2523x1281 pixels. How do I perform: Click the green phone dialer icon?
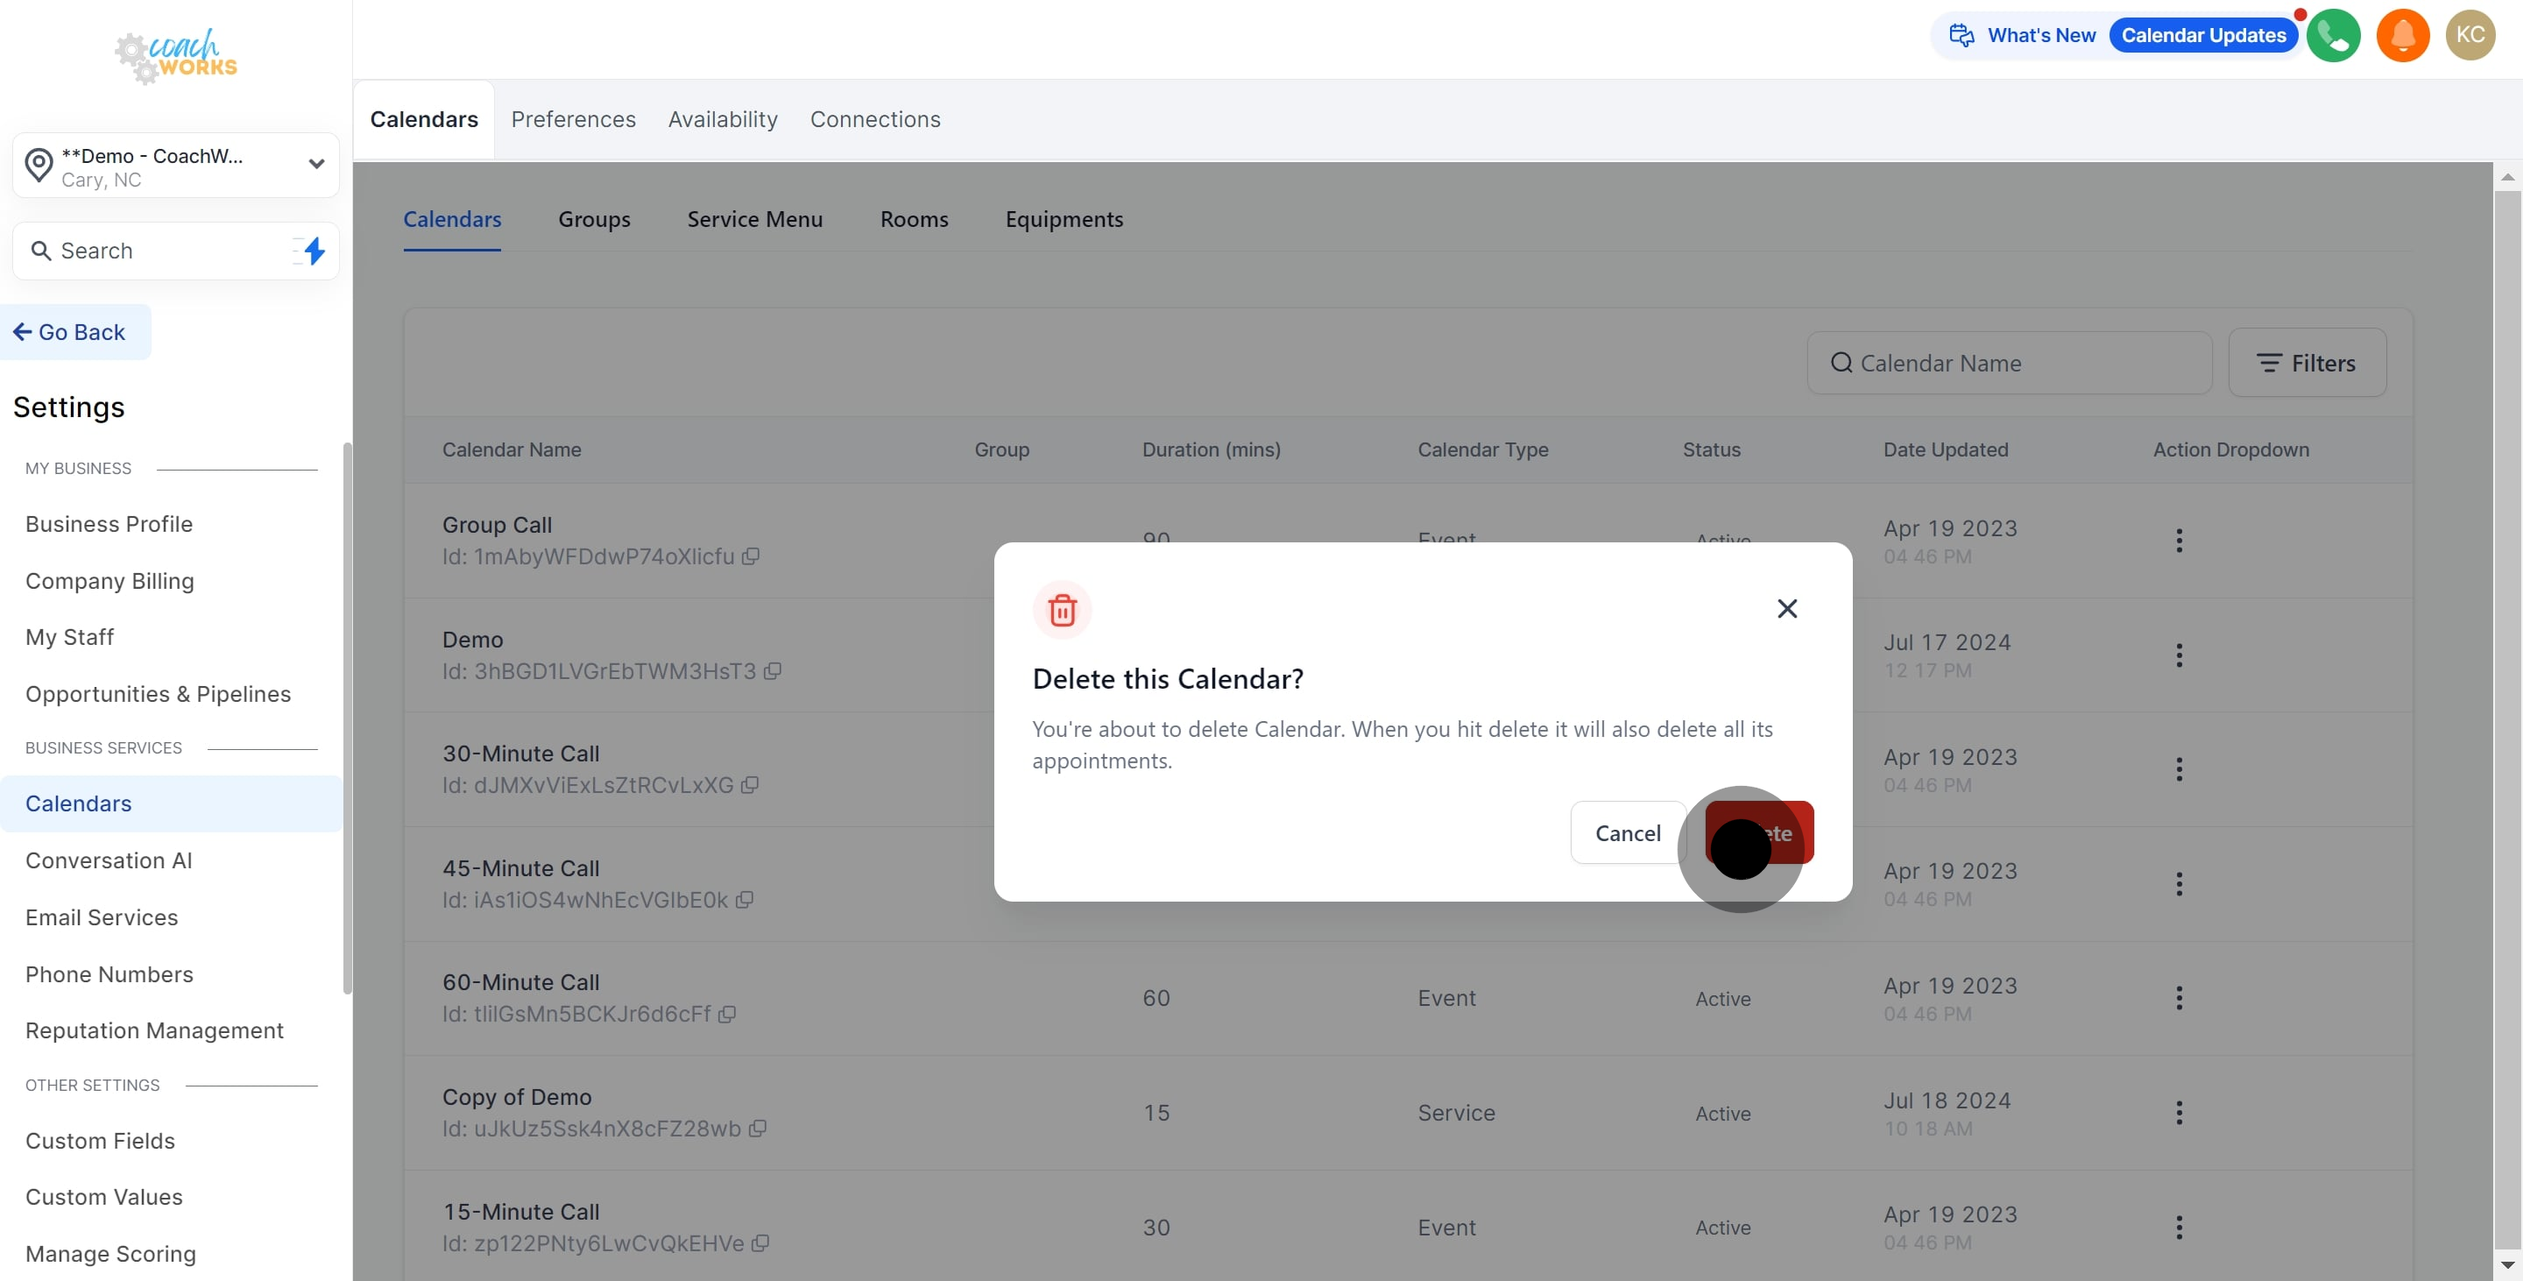tap(2333, 36)
